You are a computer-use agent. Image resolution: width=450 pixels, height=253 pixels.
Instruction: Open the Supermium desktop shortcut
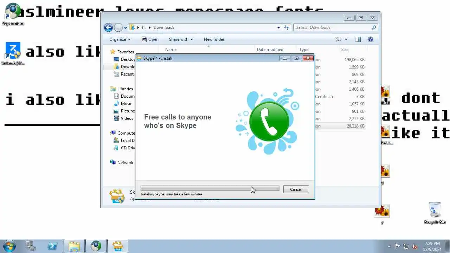(x=13, y=14)
